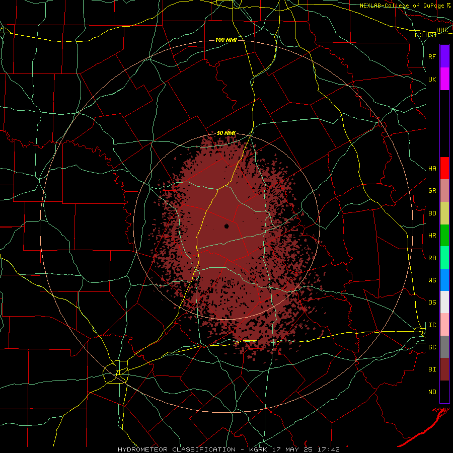
Task: Click the 100 NMI range ring label
Action: [226, 40]
